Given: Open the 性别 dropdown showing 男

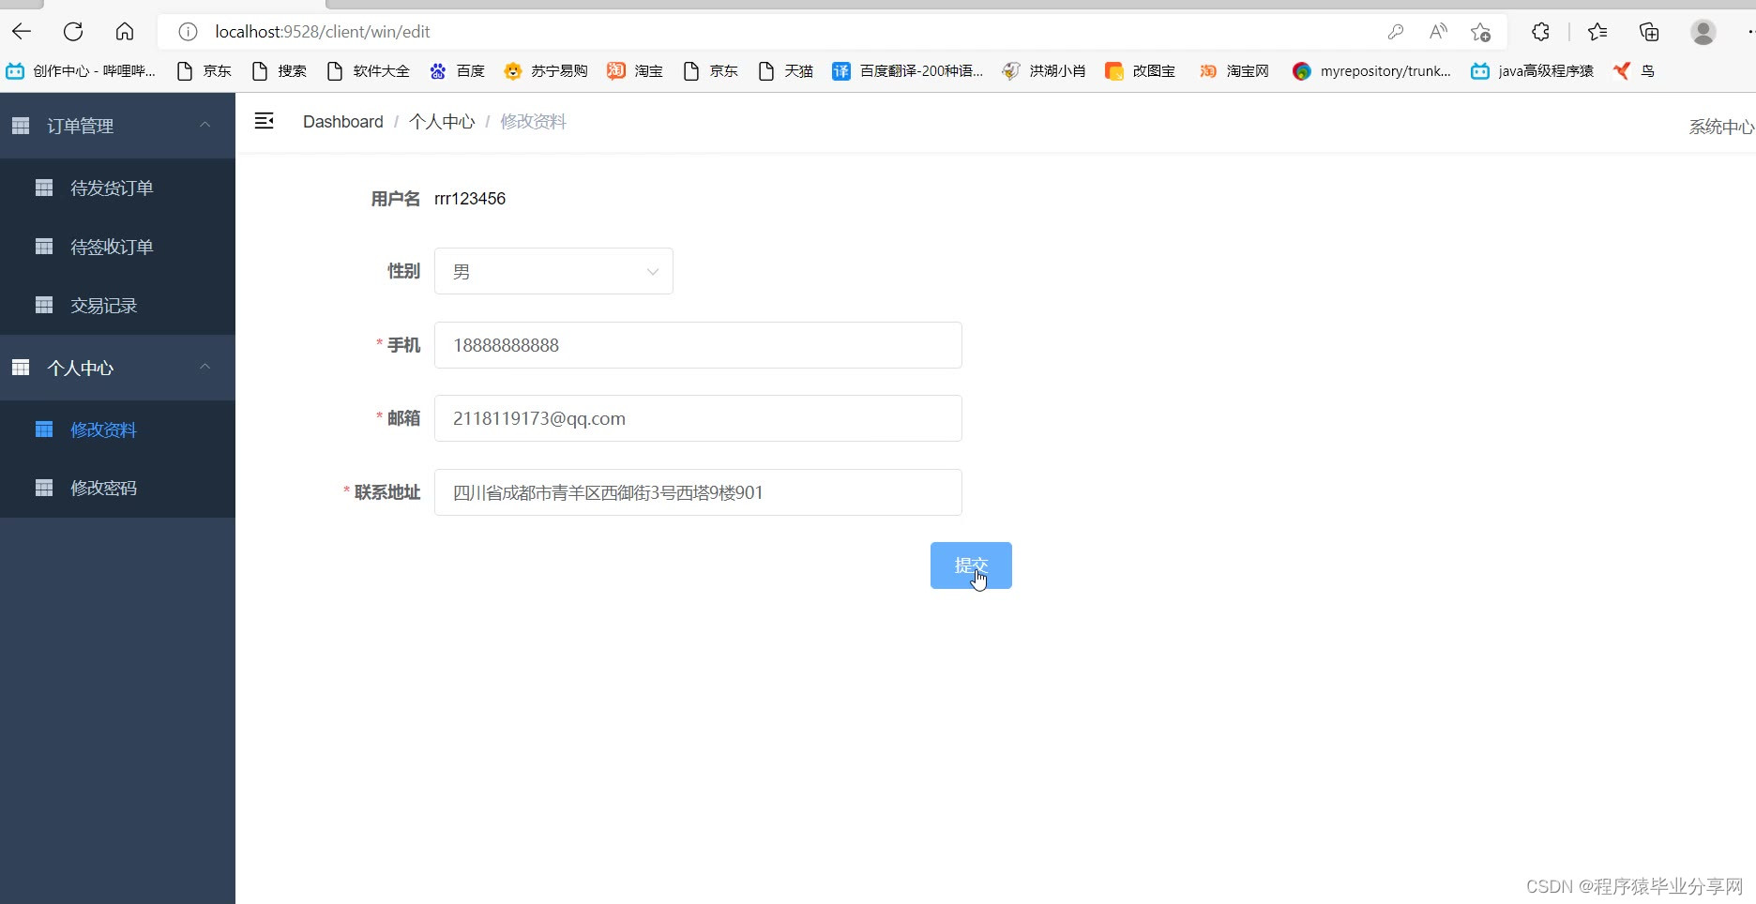Looking at the screenshot, I should click(x=553, y=271).
